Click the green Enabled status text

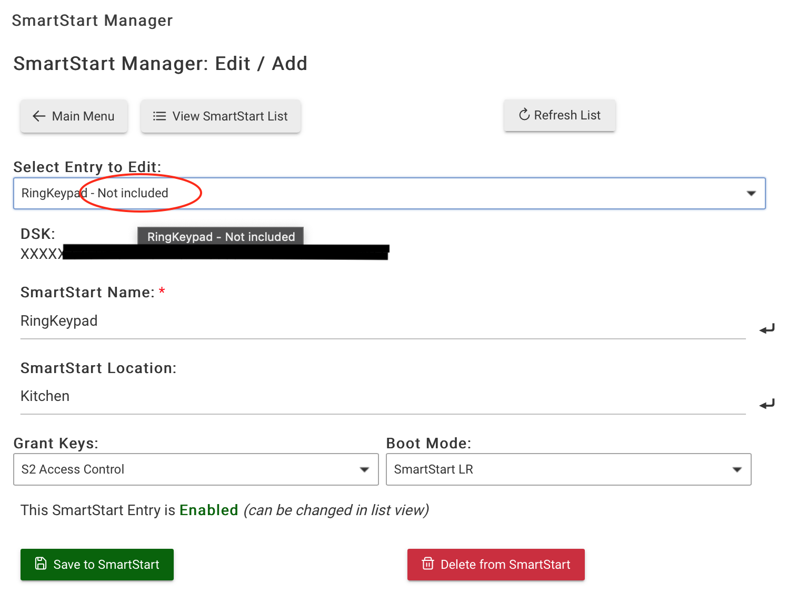pyautogui.click(x=209, y=510)
